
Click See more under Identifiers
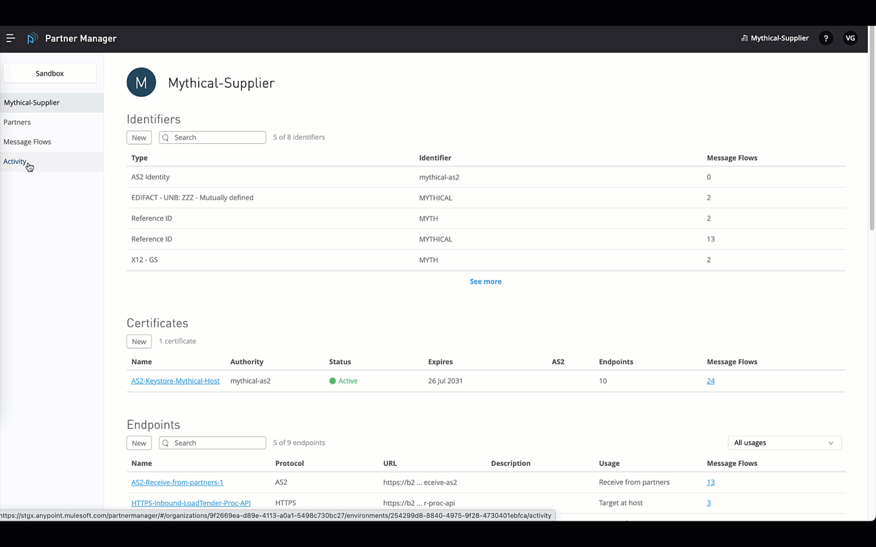point(485,282)
